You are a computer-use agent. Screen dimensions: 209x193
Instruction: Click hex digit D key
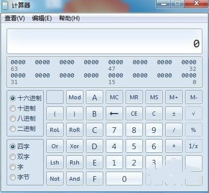pyautogui.click(x=95, y=146)
